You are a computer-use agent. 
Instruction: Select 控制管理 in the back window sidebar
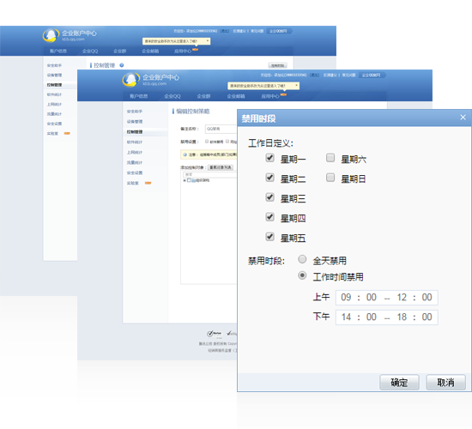(x=54, y=85)
